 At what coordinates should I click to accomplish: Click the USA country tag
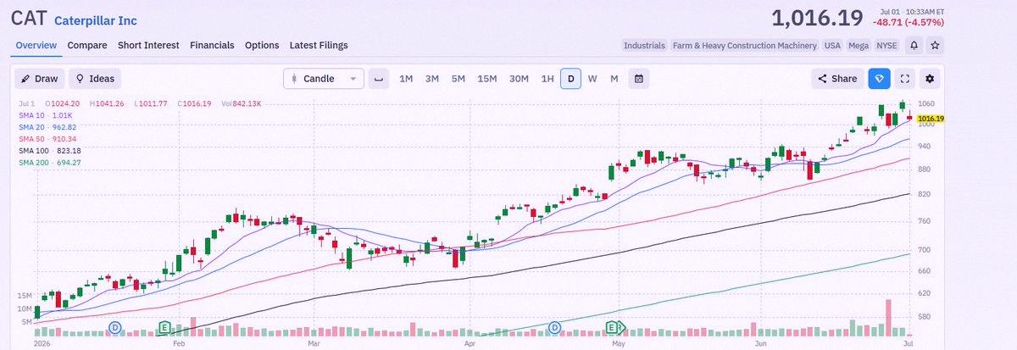(x=832, y=45)
